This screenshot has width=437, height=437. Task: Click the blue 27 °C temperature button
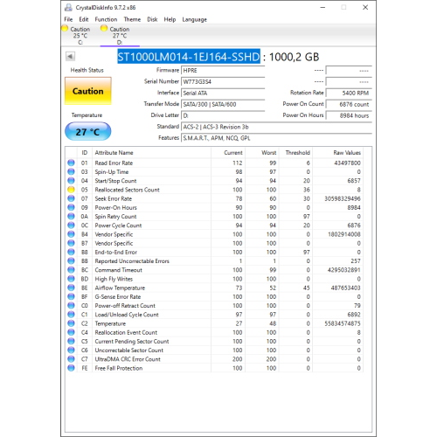pyautogui.click(x=87, y=132)
